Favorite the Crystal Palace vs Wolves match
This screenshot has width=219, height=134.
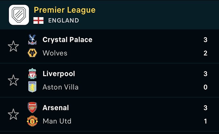pos(13,46)
